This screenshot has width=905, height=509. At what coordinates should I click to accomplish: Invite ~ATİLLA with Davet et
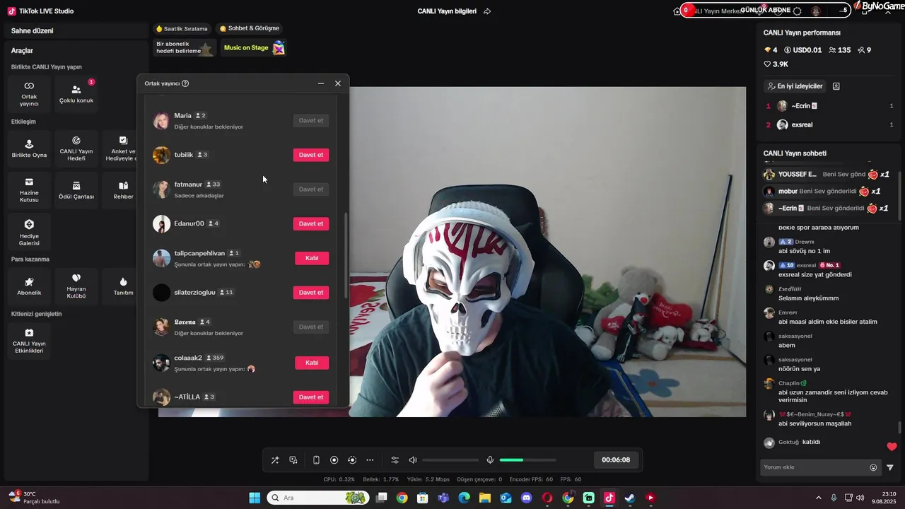[x=311, y=397]
